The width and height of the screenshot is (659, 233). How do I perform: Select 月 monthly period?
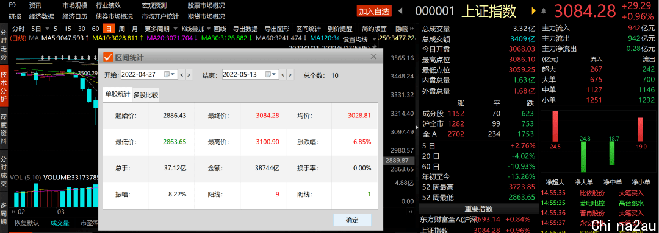click(134, 29)
